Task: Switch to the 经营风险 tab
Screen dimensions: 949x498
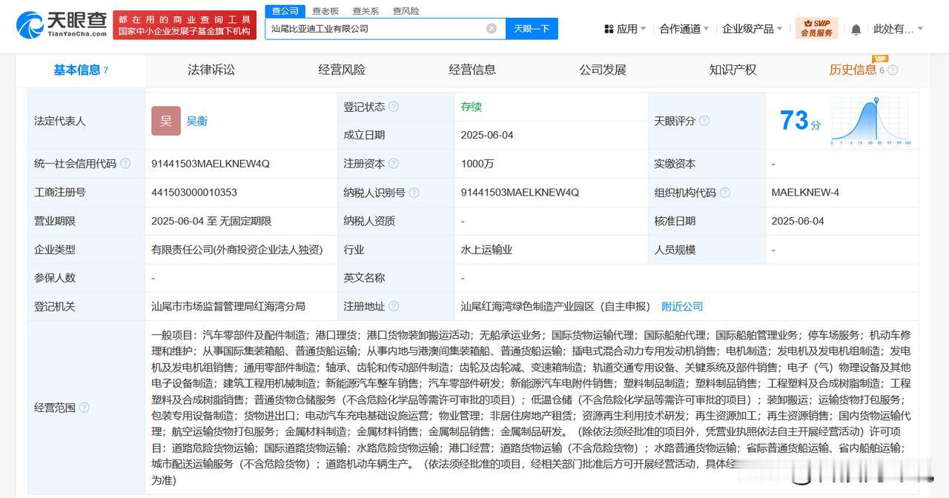Action: [342, 70]
